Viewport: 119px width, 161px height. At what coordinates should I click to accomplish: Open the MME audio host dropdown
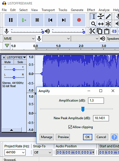click(x=19, y=39)
